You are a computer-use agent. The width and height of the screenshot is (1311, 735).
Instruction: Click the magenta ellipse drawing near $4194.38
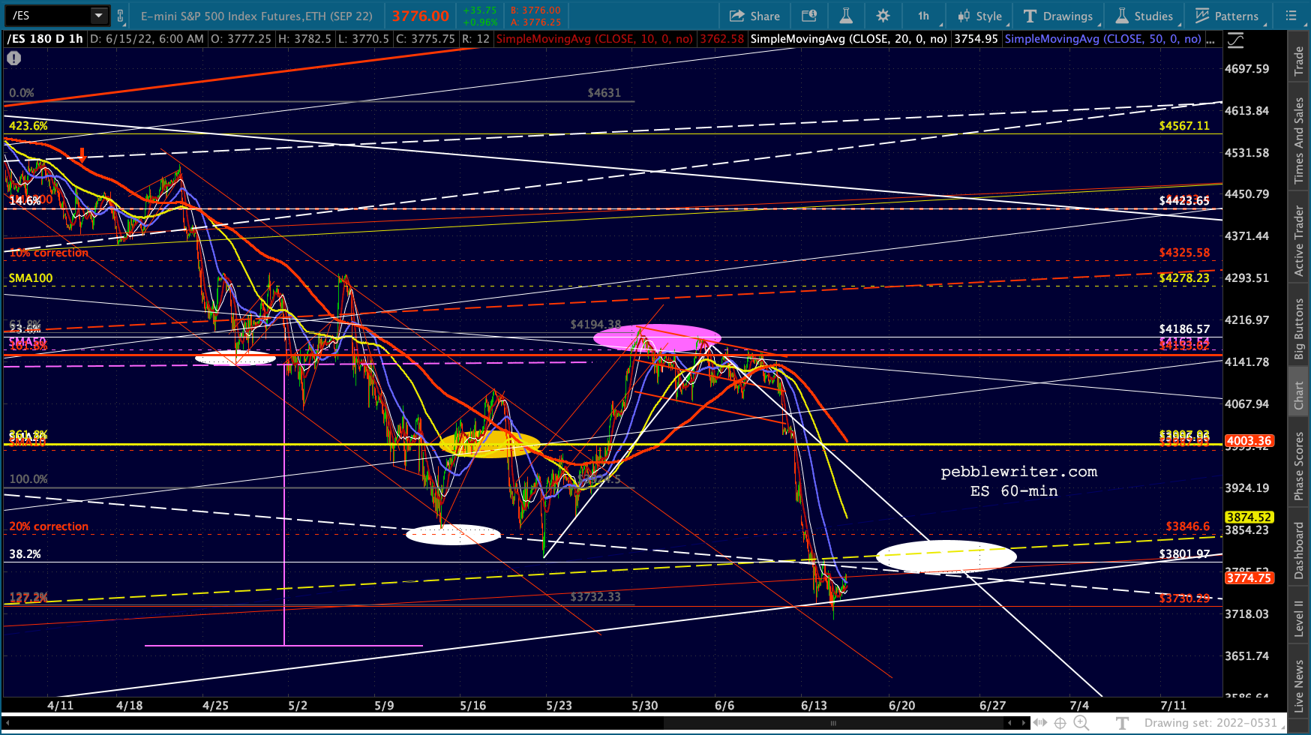(x=657, y=338)
